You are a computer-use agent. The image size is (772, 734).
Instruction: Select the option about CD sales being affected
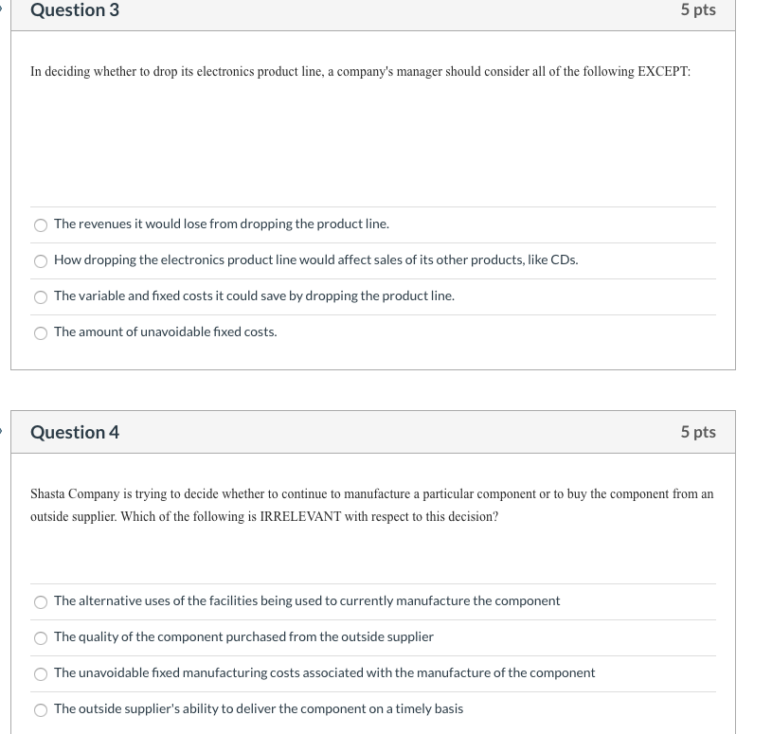pyautogui.click(x=41, y=260)
